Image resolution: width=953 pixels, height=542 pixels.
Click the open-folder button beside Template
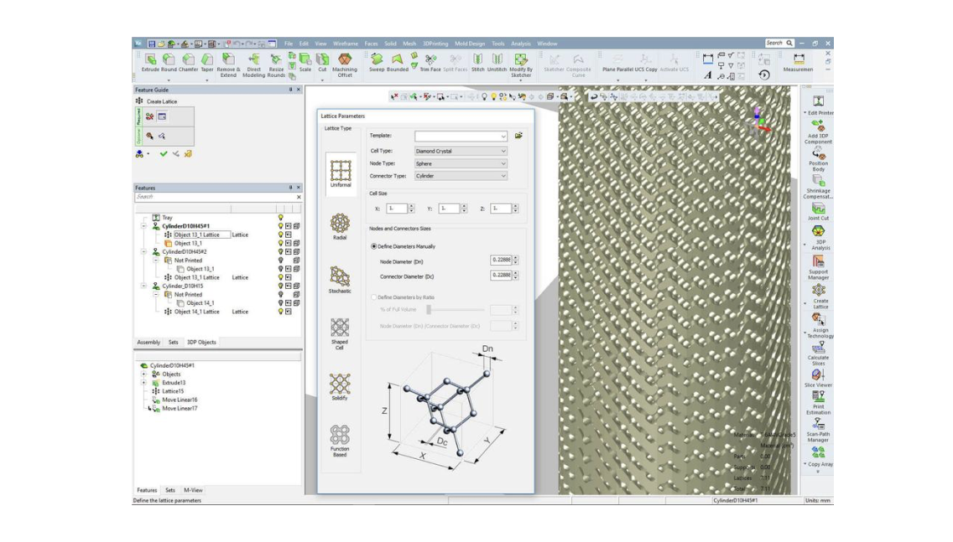tap(518, 136)
